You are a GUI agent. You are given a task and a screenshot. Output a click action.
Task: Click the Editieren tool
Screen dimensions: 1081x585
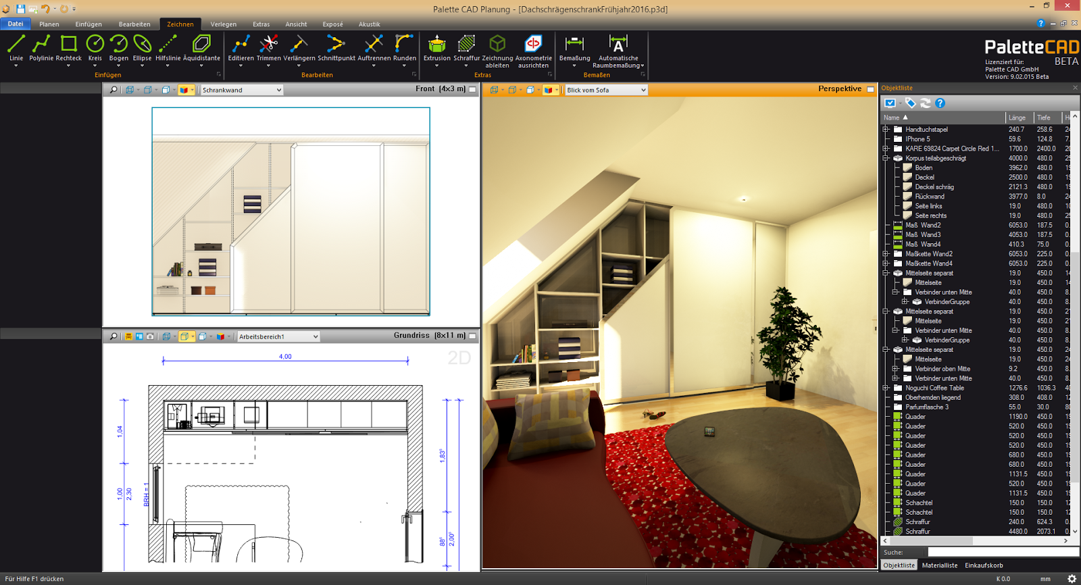click(x=241, y=49)
